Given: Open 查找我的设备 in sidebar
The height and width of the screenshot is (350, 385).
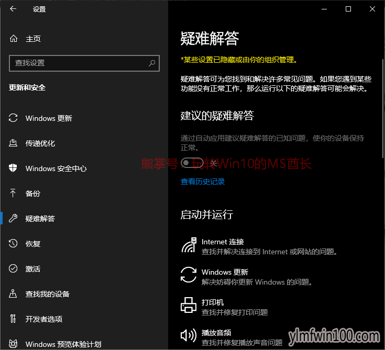Looking at the screenshot, I should [48, 294].
